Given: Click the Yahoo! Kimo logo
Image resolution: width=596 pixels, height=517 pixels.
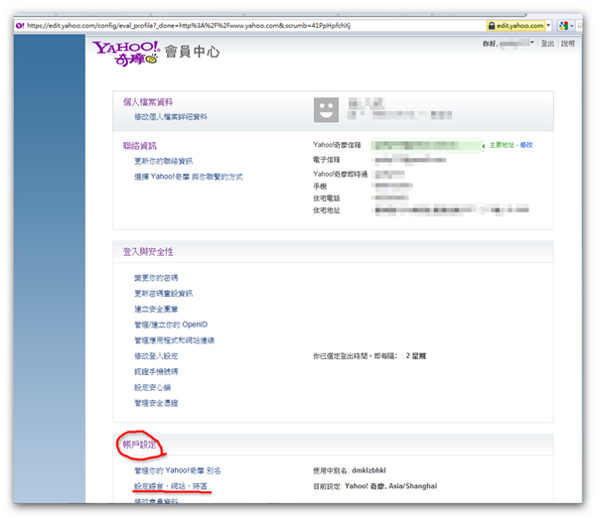Looking at the screenshot, I should 126,54.
